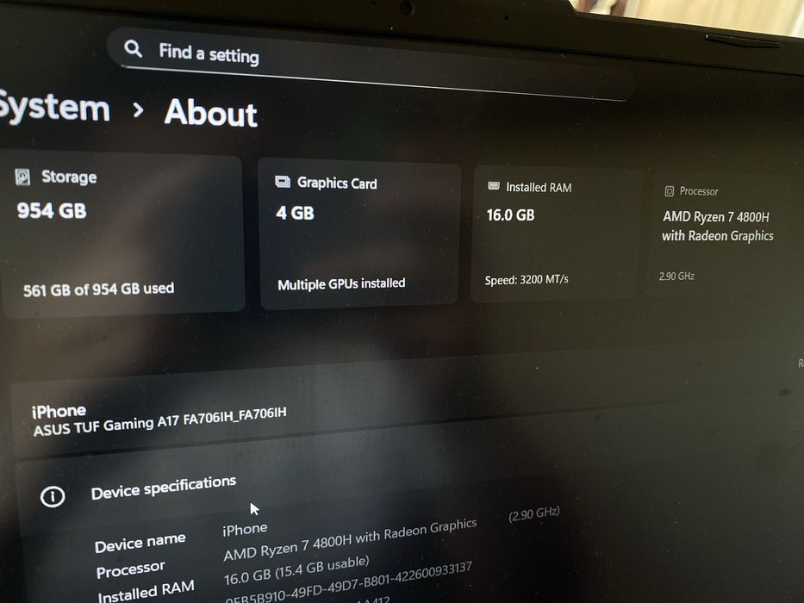Click "16.0 GB (15.4 GB usable)" value
804x603 pixels.
point(296,570)
